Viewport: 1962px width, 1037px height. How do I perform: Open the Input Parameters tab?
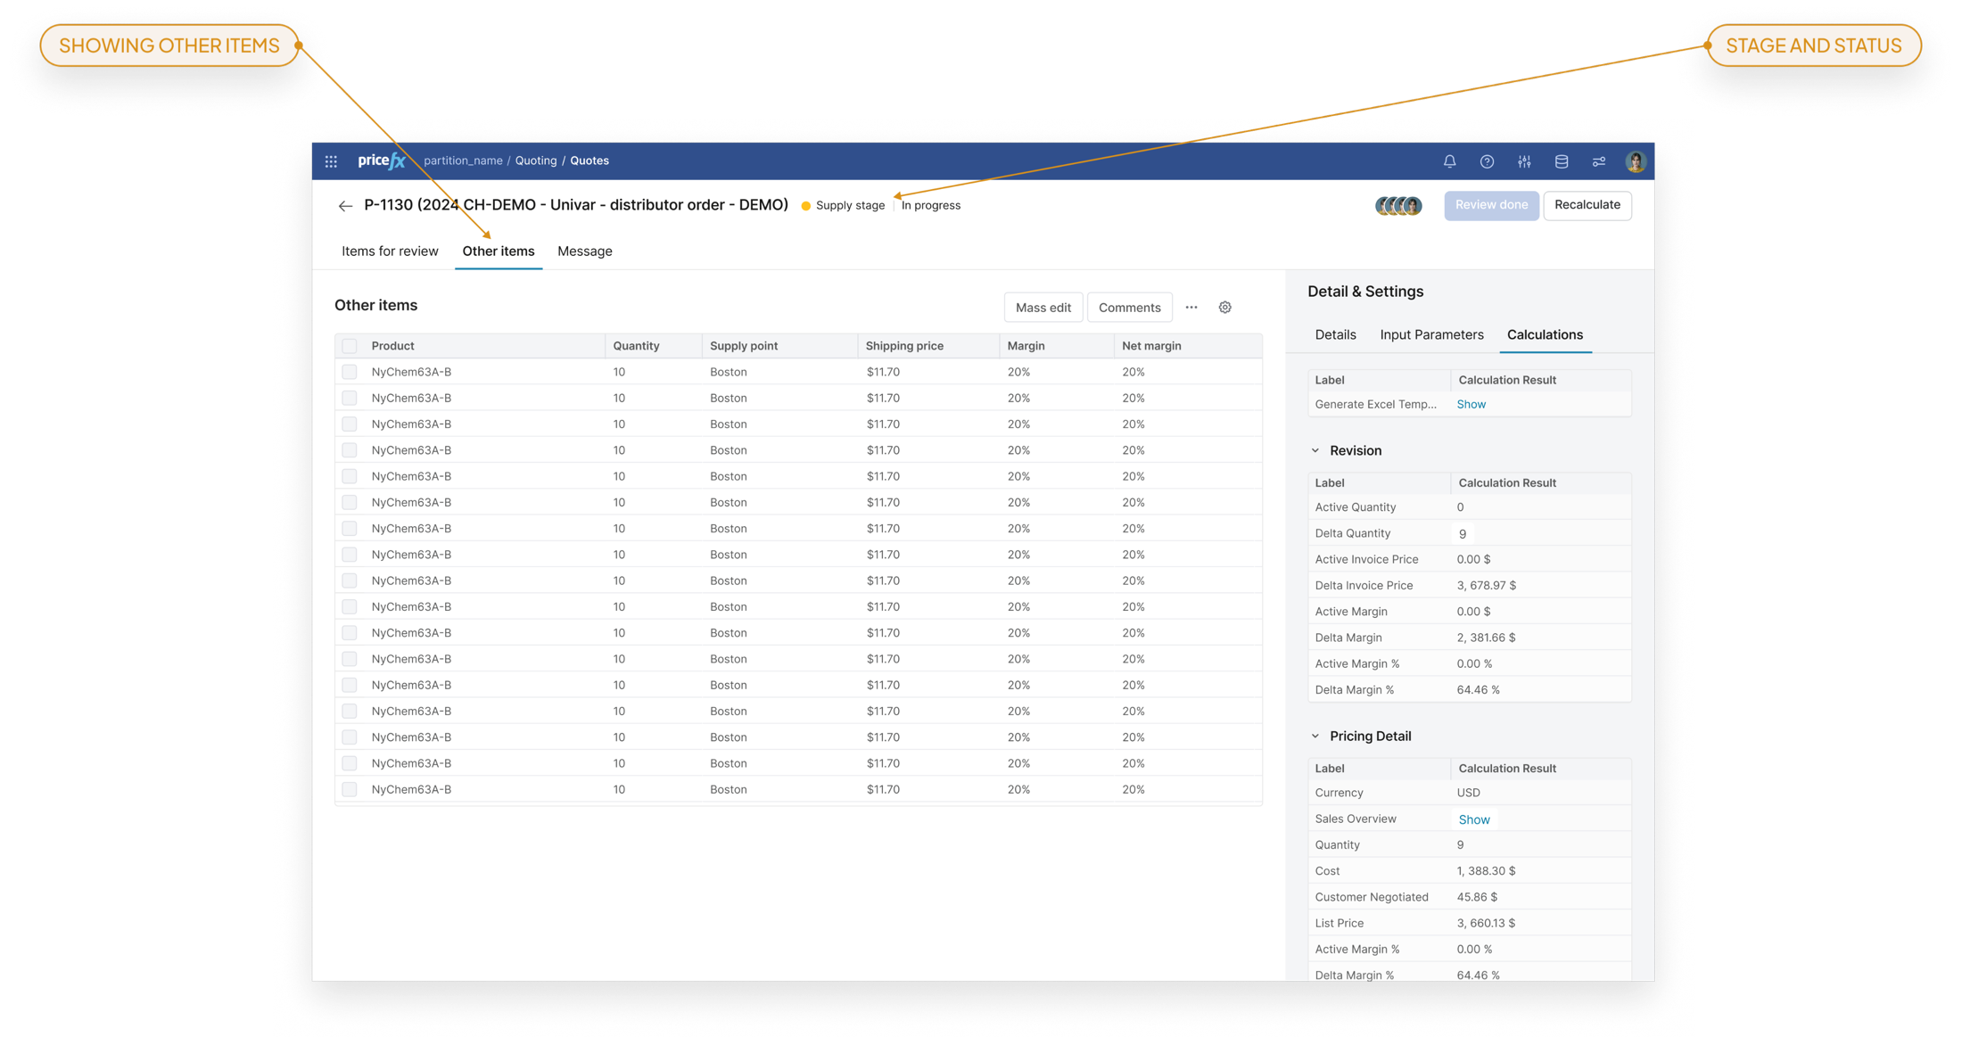pyautogui.click(x=1431, y=334)
